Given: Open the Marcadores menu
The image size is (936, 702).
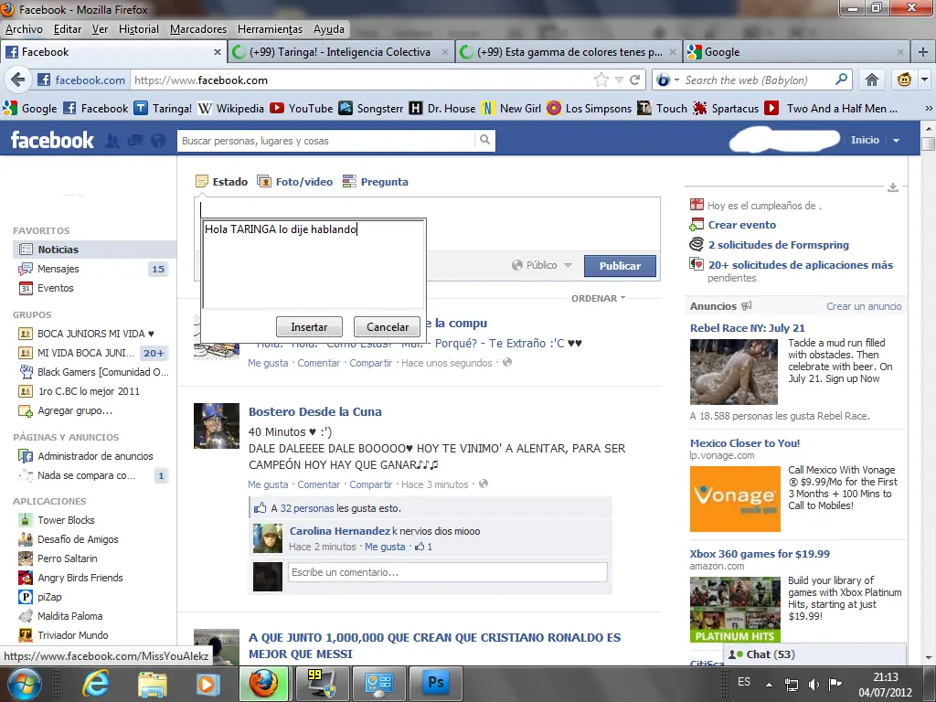Looking at the screenshot, I should tap(197, 28).
